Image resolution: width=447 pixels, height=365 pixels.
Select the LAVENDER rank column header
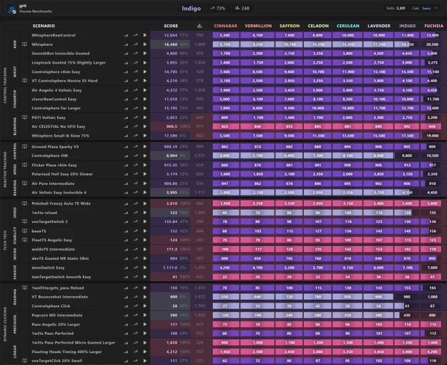point(379,26)
